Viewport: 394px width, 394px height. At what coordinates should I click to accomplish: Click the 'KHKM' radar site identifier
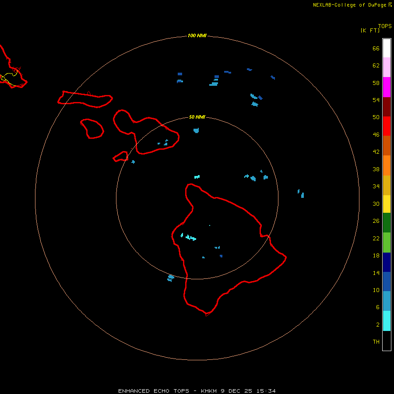209,391
